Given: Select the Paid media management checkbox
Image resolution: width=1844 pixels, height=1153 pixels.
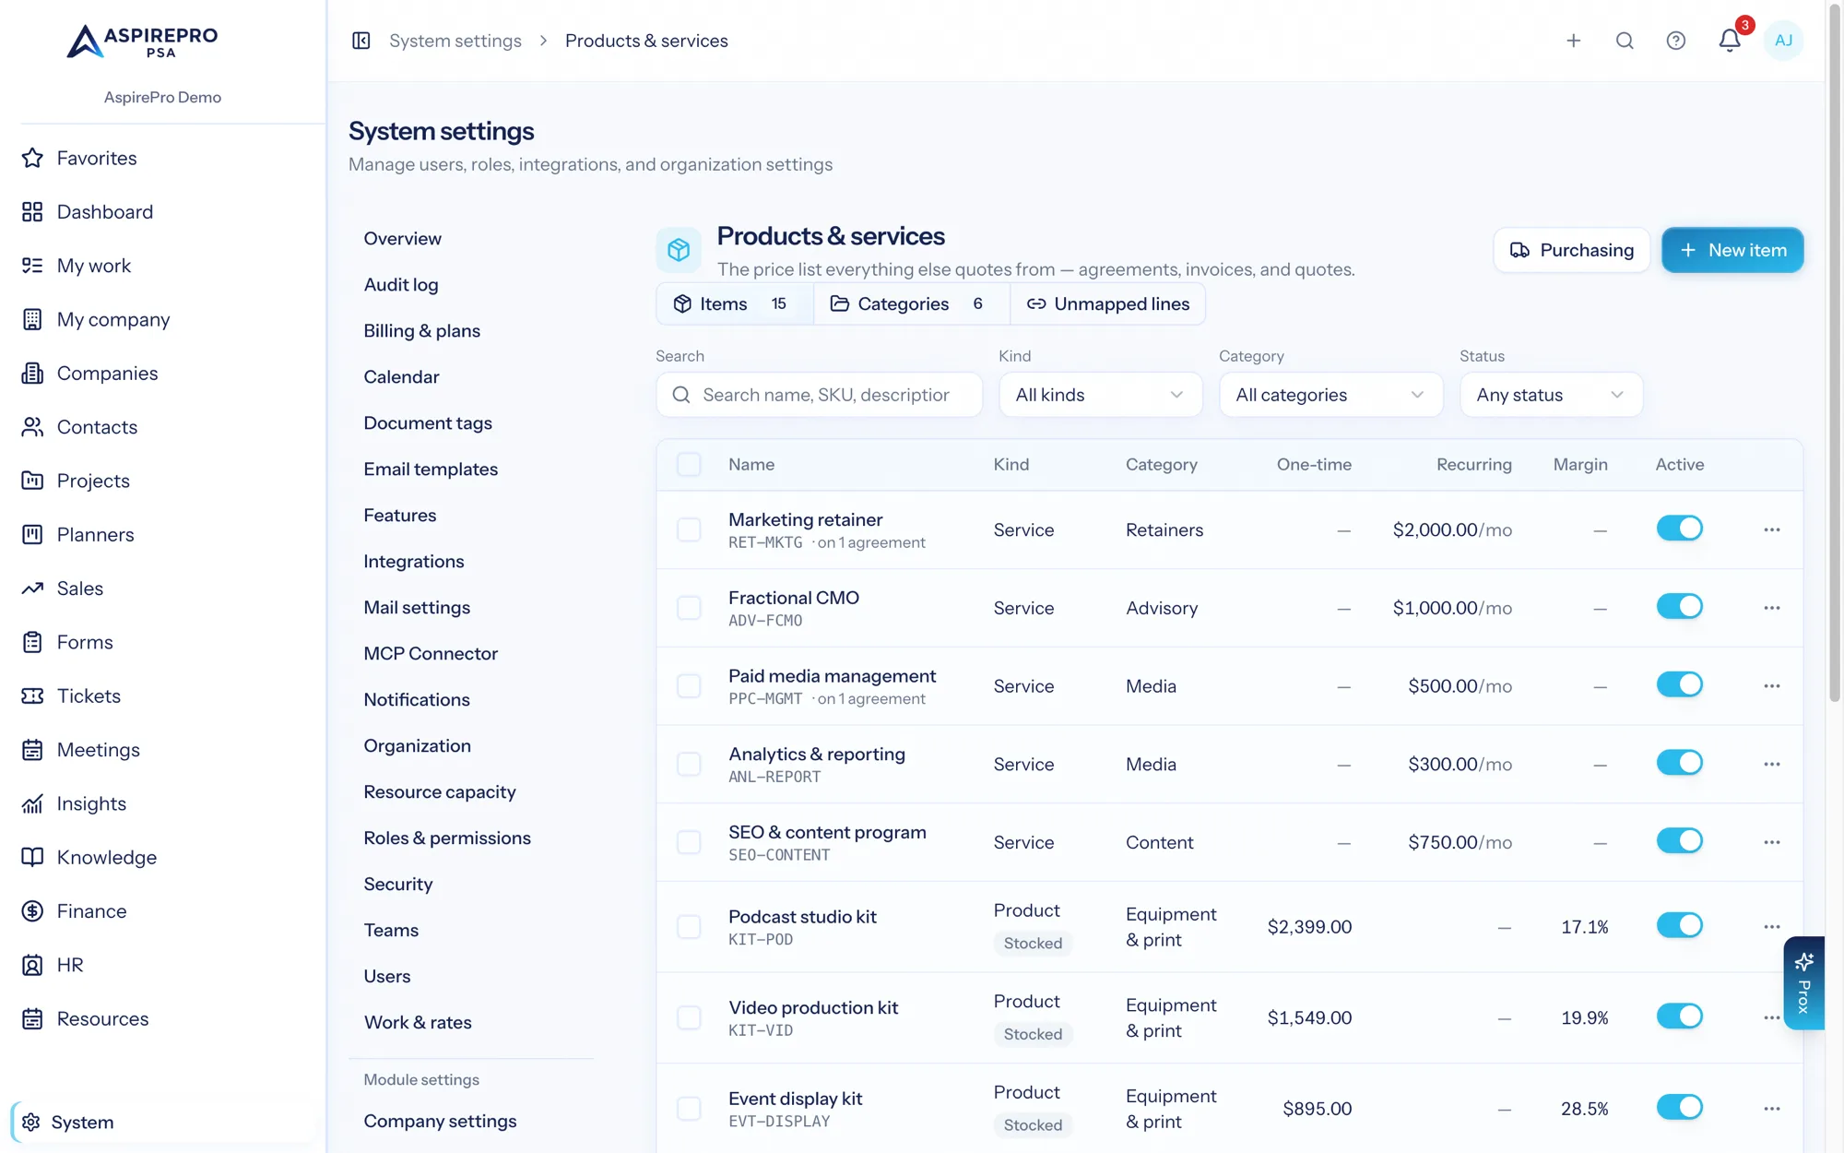Looking at the screenshot, I should pos(689,686).
